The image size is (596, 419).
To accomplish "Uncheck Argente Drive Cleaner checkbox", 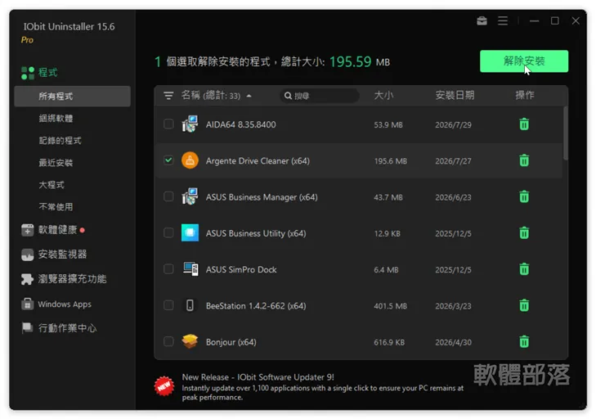I will pos(168,160).
